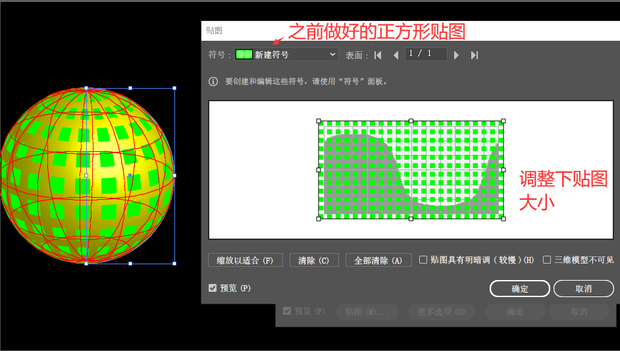The width and height of the screenshot is (620, 351).
Task: Click top-right bounding handle of sphere selection
Action: [174, 88]
